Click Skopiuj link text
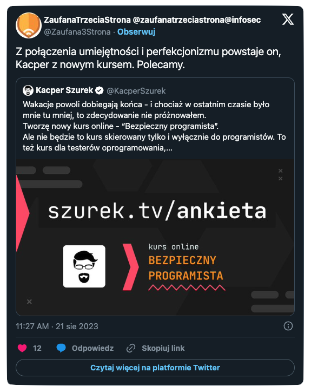 [163, 348]
